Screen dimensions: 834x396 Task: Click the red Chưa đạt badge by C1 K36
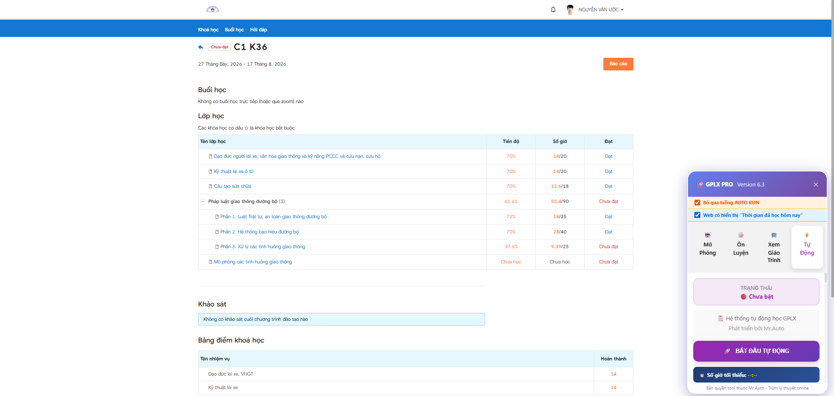pyautogui.click(x=219, y=47)
